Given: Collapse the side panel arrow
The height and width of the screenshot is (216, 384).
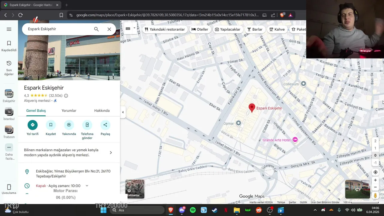Looking at the screenshot, I should 123,112.
